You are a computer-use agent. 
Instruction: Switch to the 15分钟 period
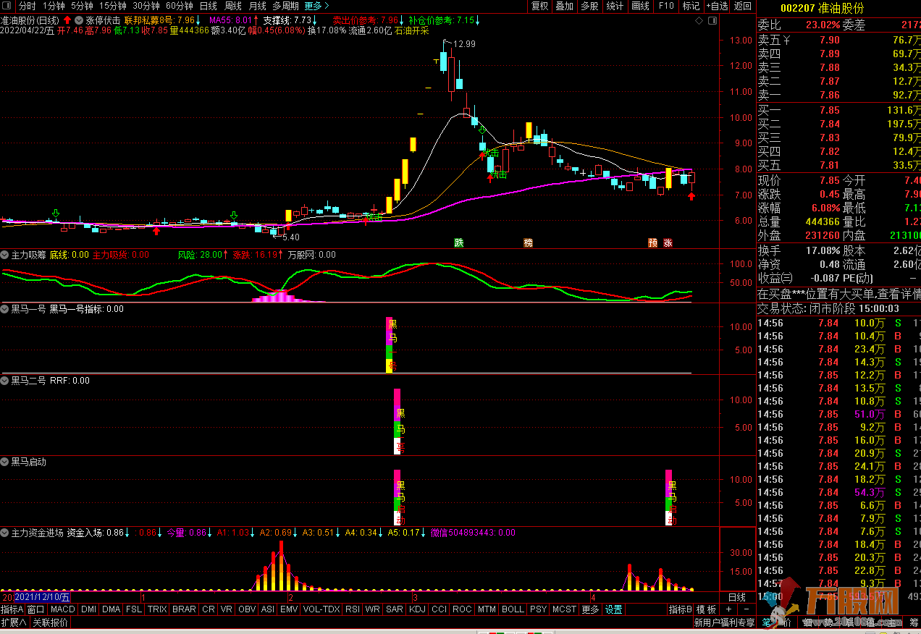tap(112, 6)
